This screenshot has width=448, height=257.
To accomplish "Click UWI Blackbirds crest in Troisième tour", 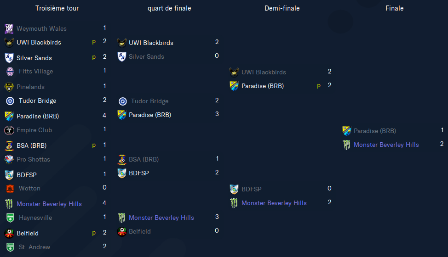I will [9, 43].
